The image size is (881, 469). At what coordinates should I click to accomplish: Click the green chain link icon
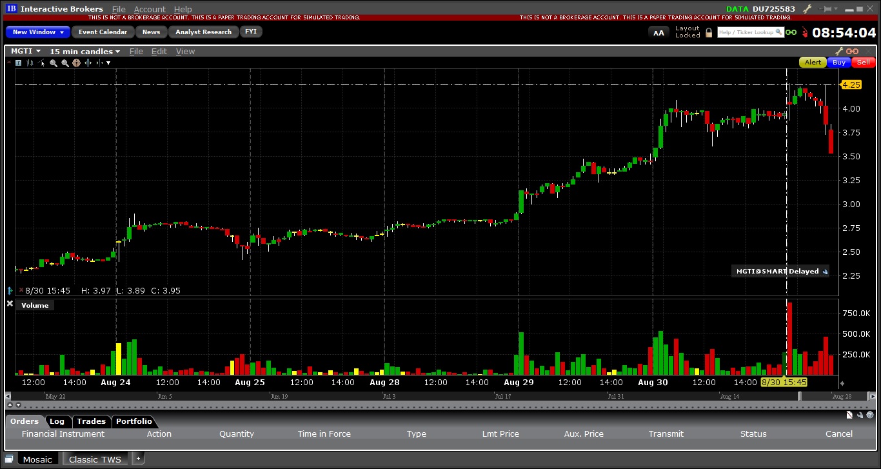(x=791, y=32)
